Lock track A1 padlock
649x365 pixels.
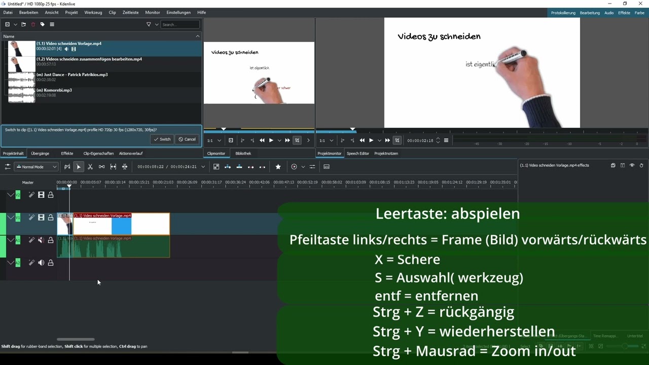click(x=51, y=240)
